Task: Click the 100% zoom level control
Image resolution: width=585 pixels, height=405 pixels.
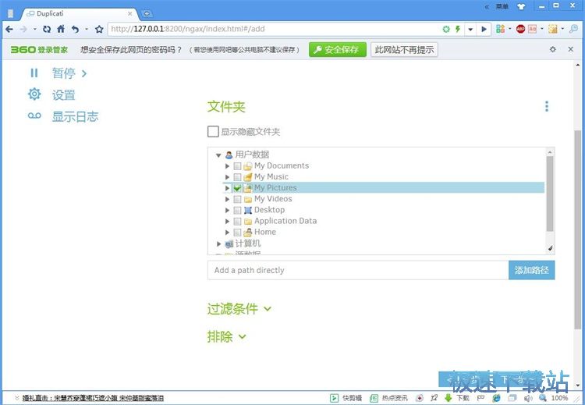Action: [553, 398]
